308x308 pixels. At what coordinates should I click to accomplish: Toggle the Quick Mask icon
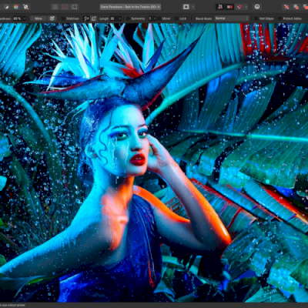186,7
